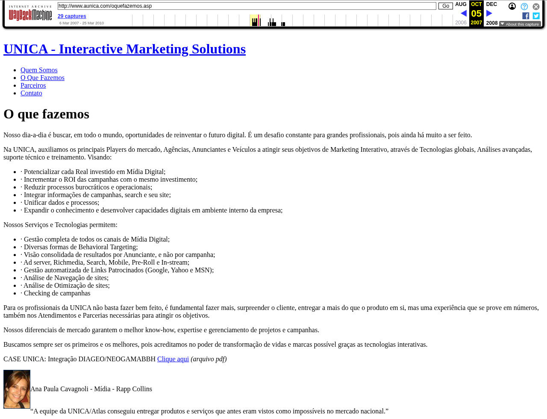Open the user account icon

click(512, 6)
